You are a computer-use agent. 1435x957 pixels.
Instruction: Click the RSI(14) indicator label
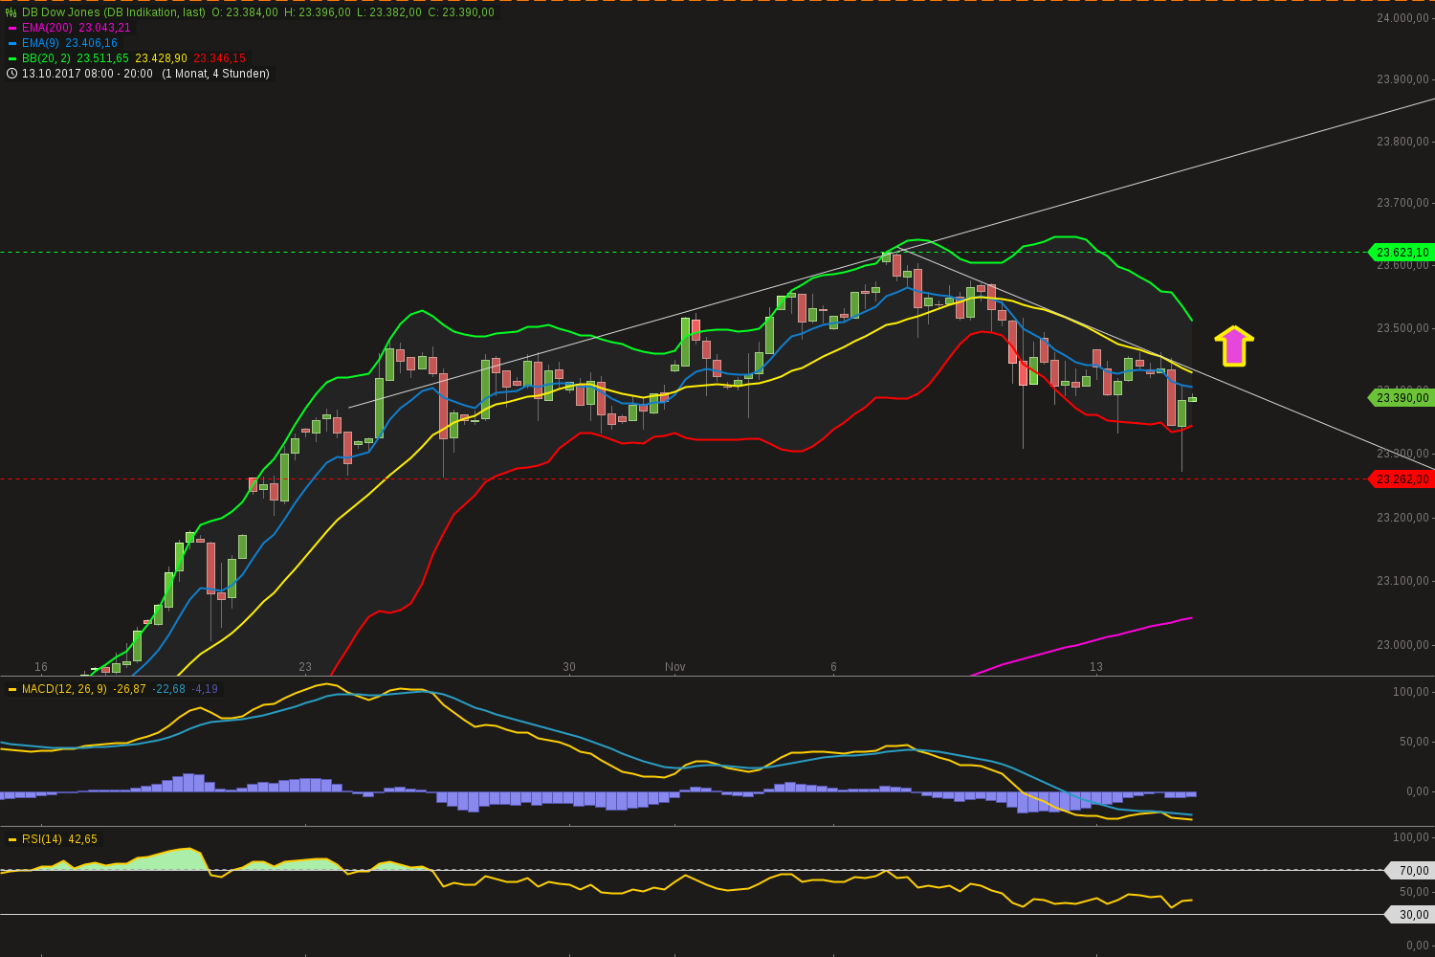[42, 839]
